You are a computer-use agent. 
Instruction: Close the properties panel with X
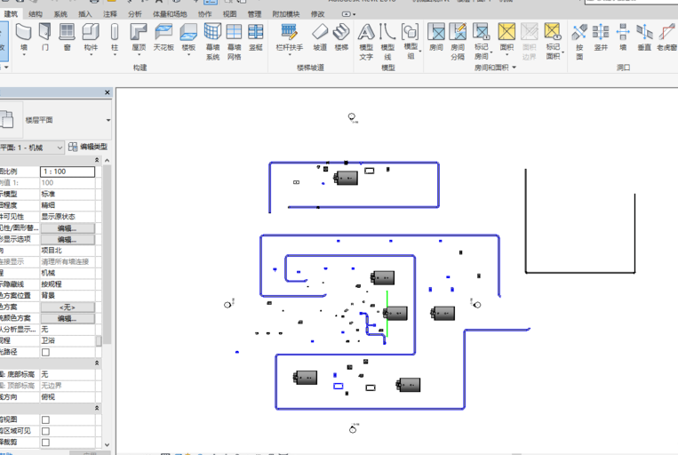108,92
